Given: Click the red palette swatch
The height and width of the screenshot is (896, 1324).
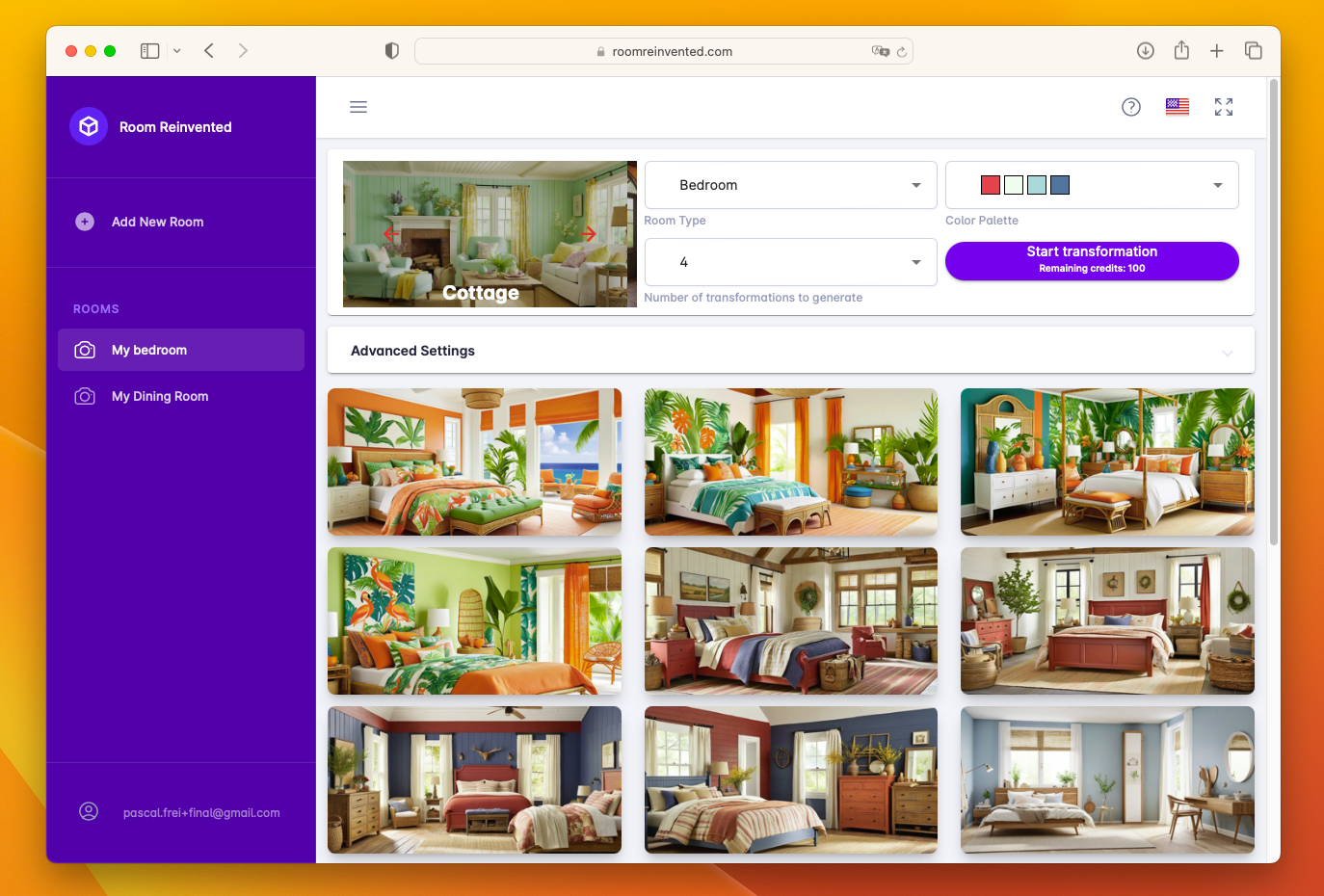Looking at the screenshot, I should coord(991,185).
